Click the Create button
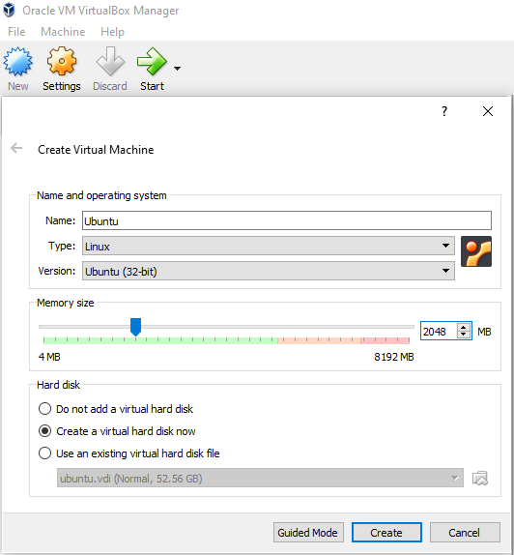Viewport: 514px width, 555px height. coord(386,533)
